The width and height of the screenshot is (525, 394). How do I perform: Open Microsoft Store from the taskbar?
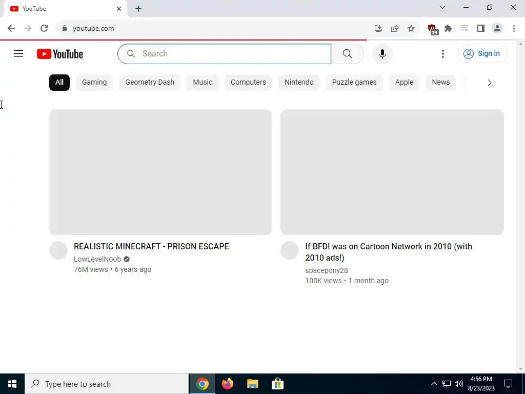coord(277,384)
